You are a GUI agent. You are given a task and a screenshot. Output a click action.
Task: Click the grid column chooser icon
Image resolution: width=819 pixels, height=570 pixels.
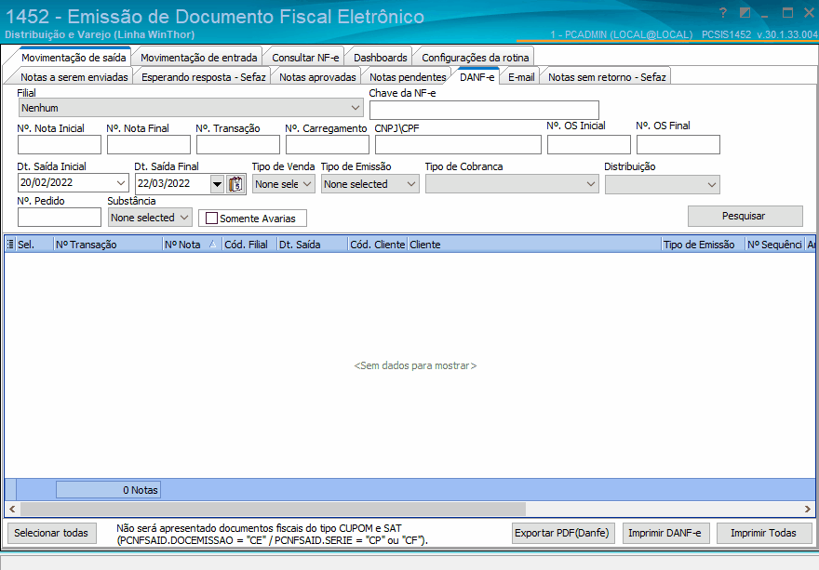tap(10, 245)
